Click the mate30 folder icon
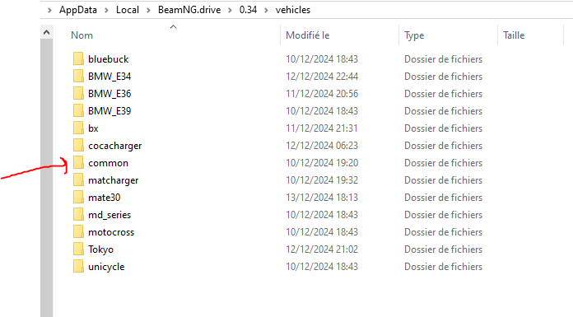Viewport: 573px width, 317px height. coord(78,197)
